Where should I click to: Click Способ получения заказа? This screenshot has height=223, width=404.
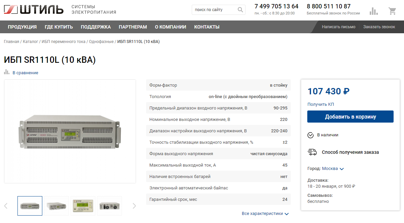click(x=350, y=152)
